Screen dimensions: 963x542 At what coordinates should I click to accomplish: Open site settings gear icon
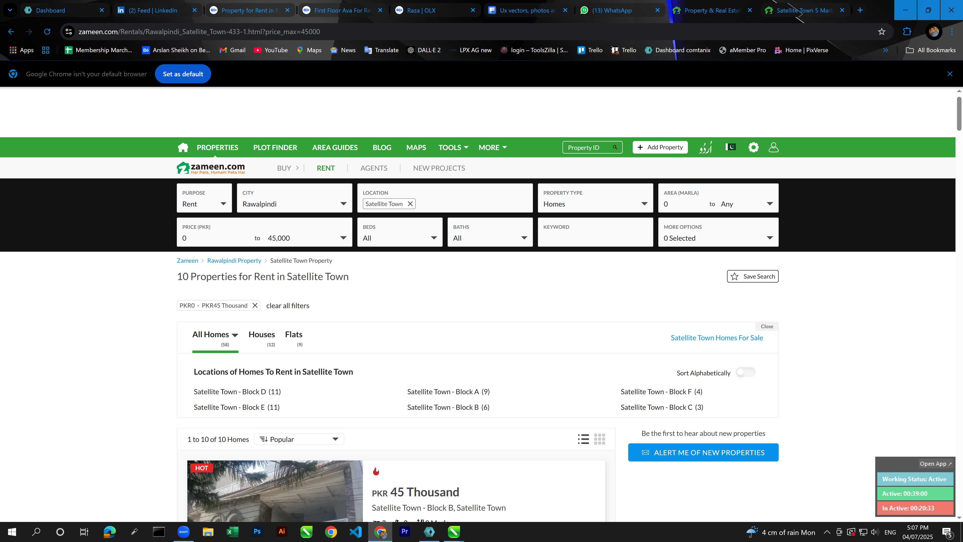coord(753,147)
